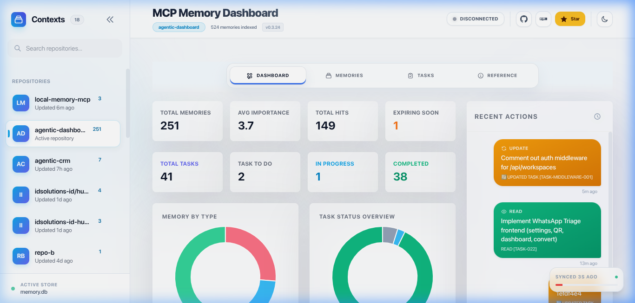
Task: Click the Memories tab database icon
Action: point(329,76)
